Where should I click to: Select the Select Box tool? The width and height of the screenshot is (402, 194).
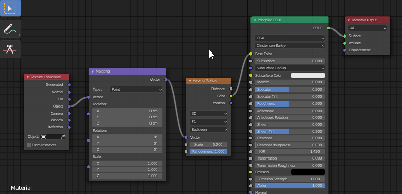pos(10,8)
